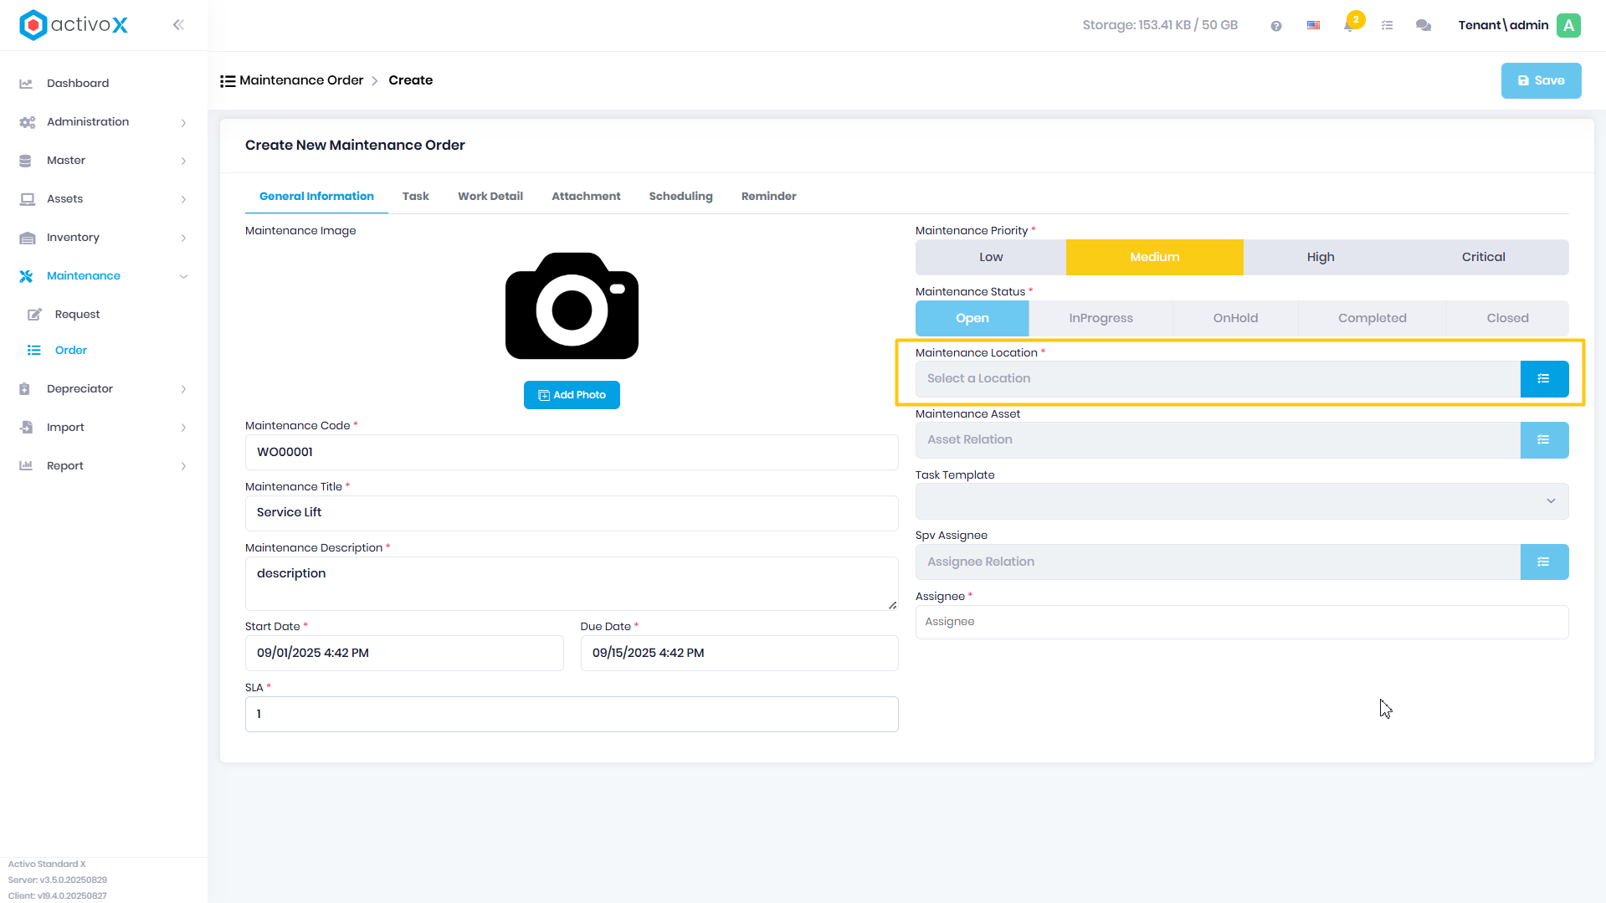Screen dimensions: 1606x903
Task: Switch to the Work Detail tab
Action: click(x=490, y=197)
